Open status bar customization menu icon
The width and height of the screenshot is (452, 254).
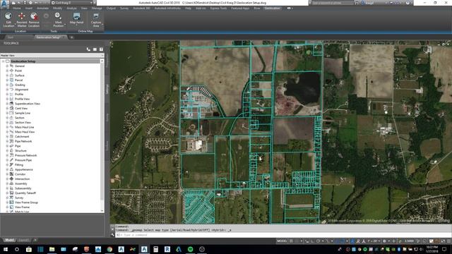448,241
